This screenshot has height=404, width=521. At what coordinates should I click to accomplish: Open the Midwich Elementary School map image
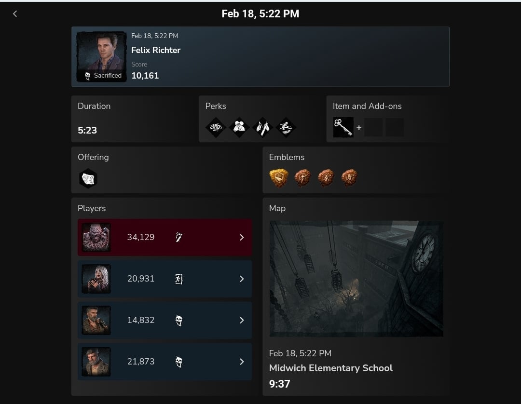[356, 279]
